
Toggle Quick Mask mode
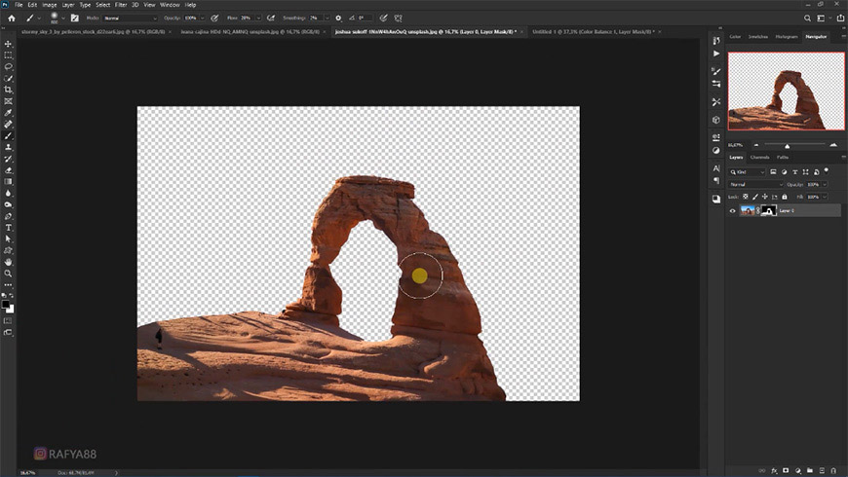(8, 321)
